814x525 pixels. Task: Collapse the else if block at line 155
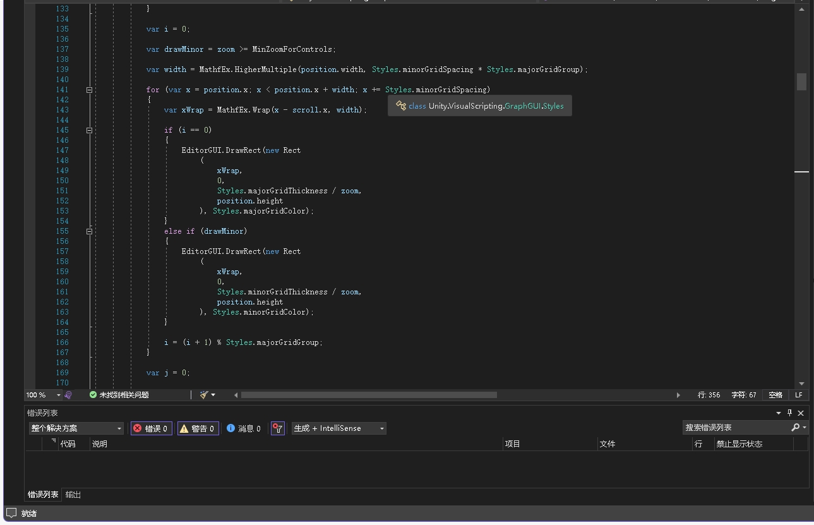(x=89, y=231)
